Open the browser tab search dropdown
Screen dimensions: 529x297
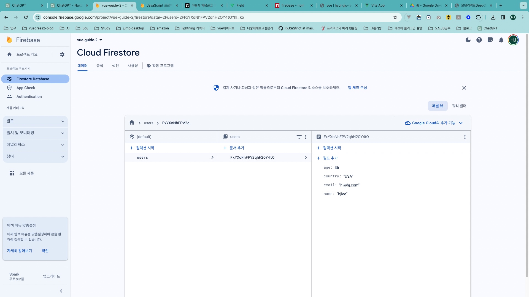(523, 5)
